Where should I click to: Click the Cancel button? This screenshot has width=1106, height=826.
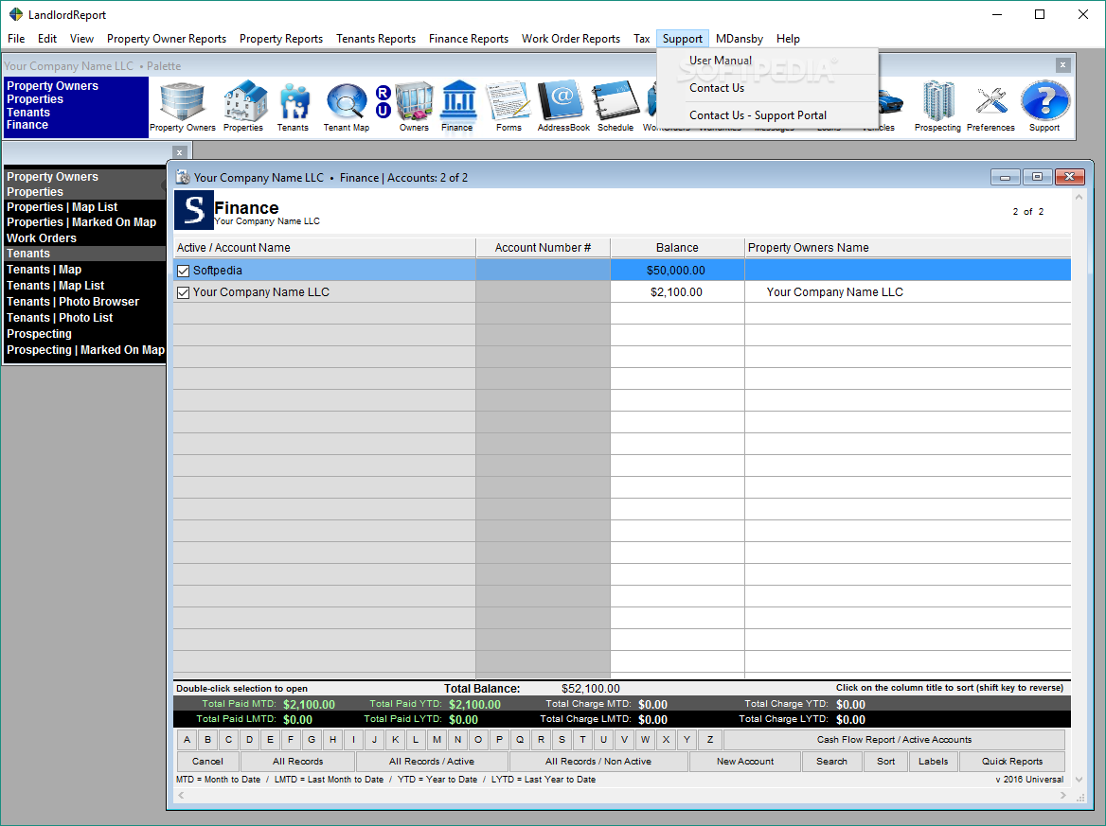tap(207, 761)
